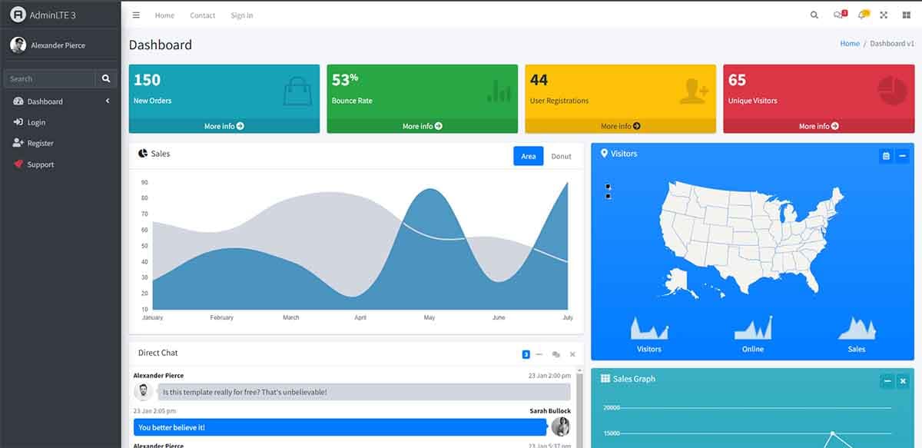Open the Support item in sidebar

tap(40, 164)
